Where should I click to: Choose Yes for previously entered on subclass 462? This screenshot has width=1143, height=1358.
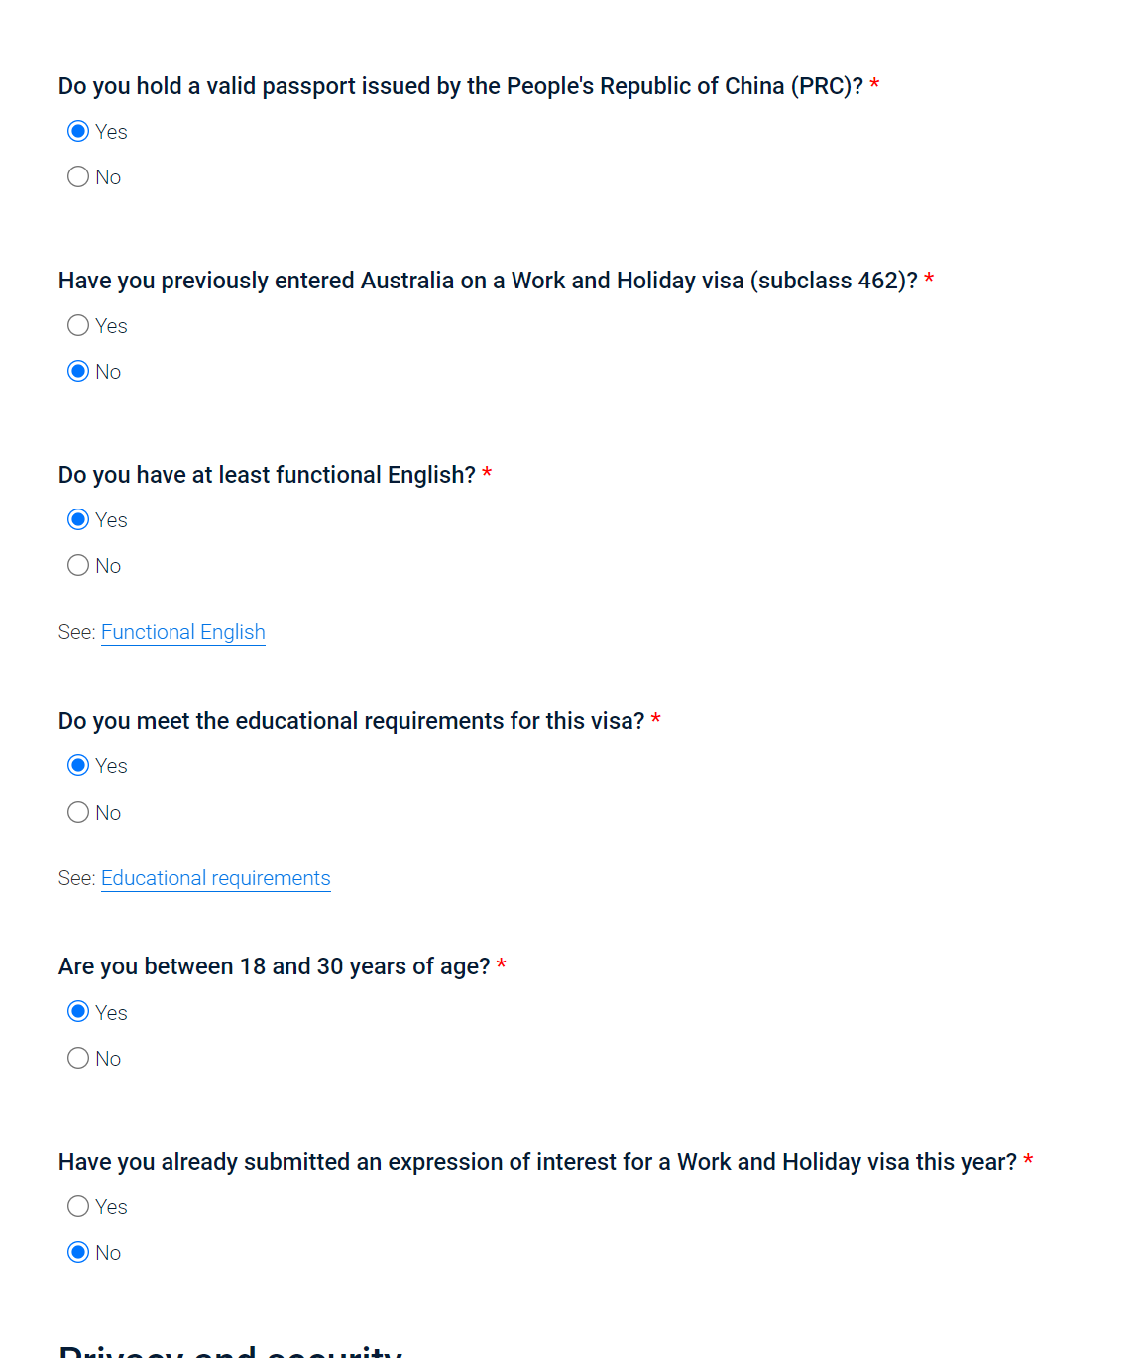point(78,326)
